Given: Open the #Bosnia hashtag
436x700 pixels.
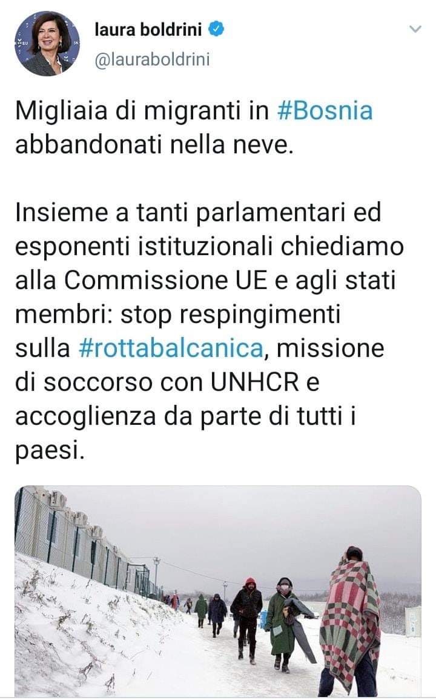Looking at the screenshot, I should click(x=325, y=111).
